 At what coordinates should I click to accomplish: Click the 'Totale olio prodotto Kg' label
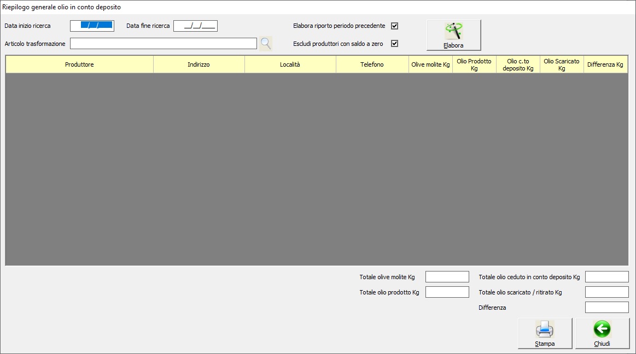pos(389,292)
